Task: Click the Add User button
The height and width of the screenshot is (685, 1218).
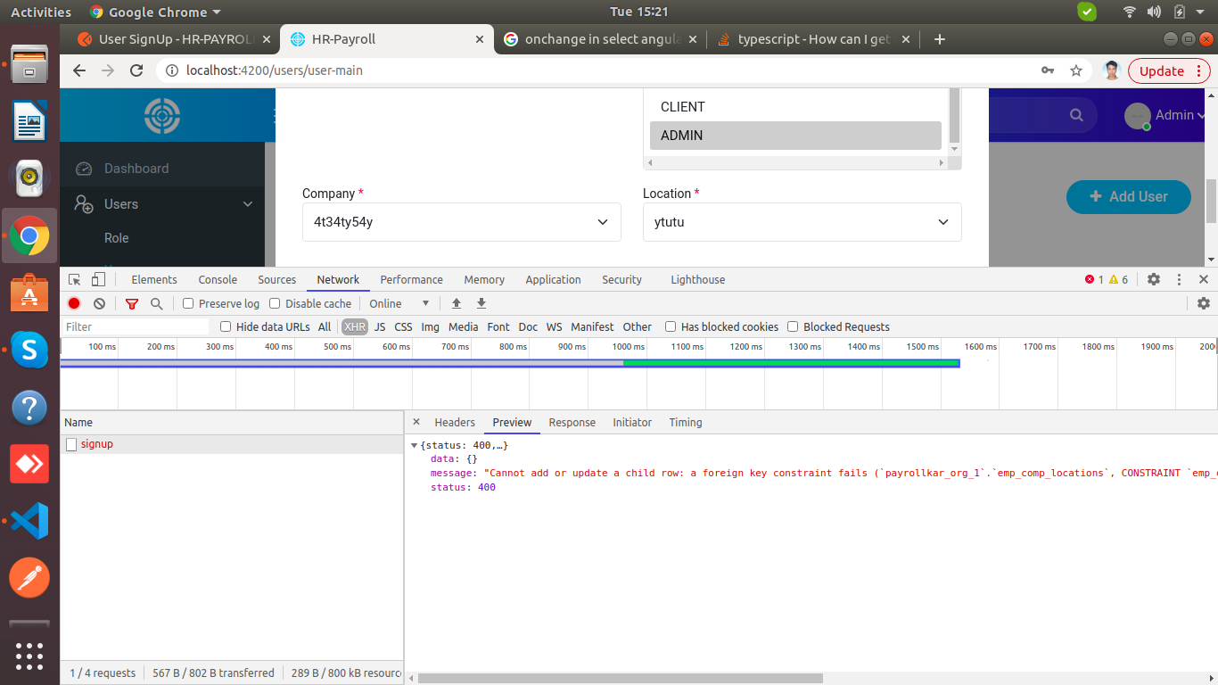Action: pos(1128,196)
